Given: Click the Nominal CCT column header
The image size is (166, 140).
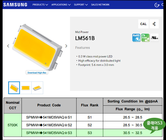Looking at the screenshot, I should (13, 105).
